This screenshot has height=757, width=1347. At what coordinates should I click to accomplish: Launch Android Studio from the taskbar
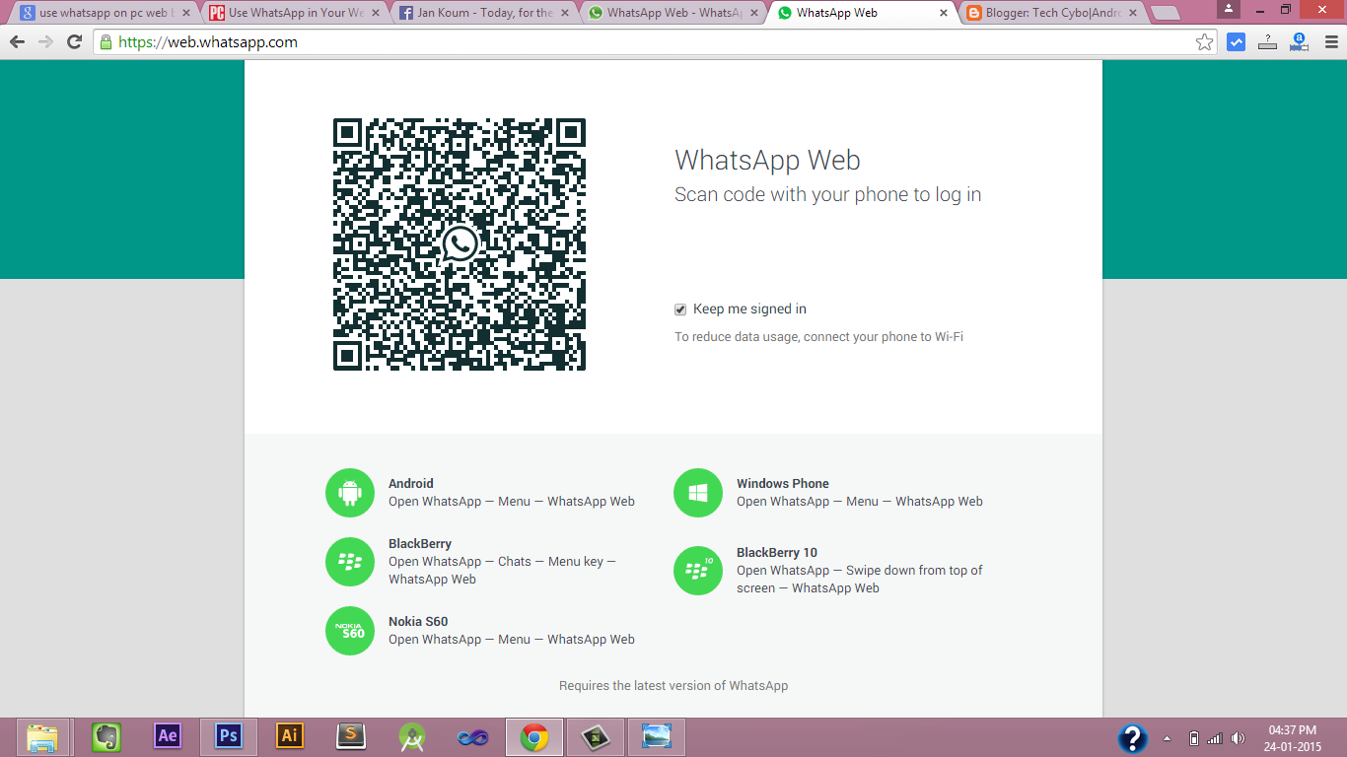(411, 736)
